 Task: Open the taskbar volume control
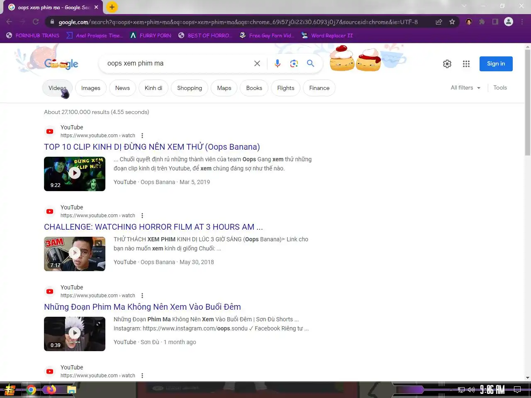coord(471,390)
